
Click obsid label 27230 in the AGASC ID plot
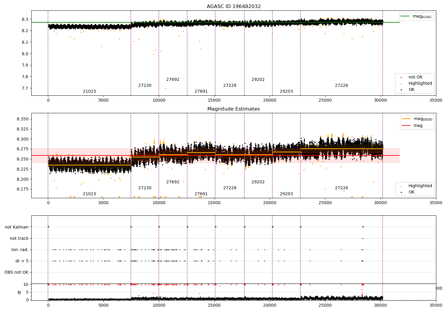click(145, 86)
